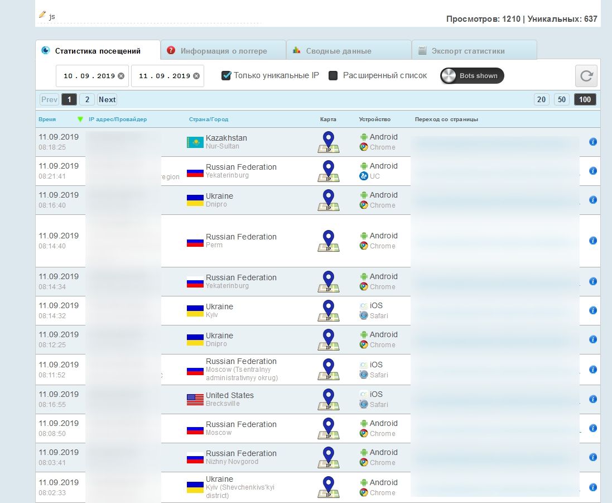Clear the 10.09.2019 start date field
This screenshot has height=503, width=612.
(x=121, y=76)
